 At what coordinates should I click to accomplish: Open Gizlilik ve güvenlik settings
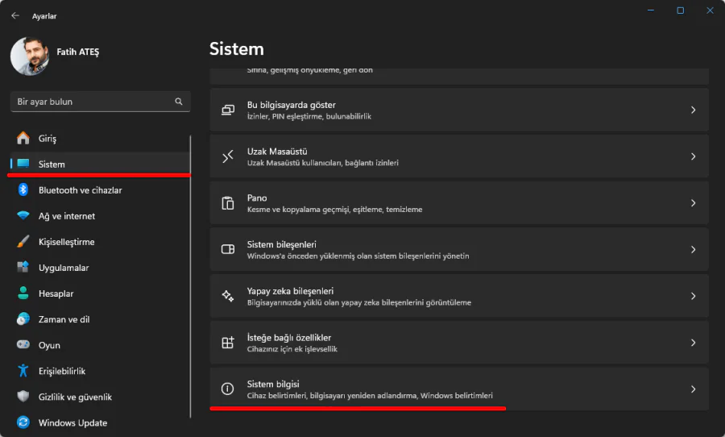point(100,397)
